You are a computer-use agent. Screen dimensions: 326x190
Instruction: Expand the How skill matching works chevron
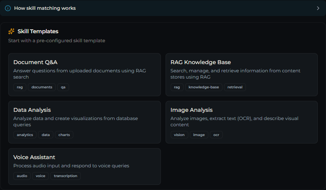coord(318,8)
